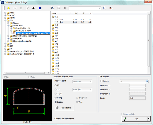Expand the ASME folder node

(x=5, y=15)
